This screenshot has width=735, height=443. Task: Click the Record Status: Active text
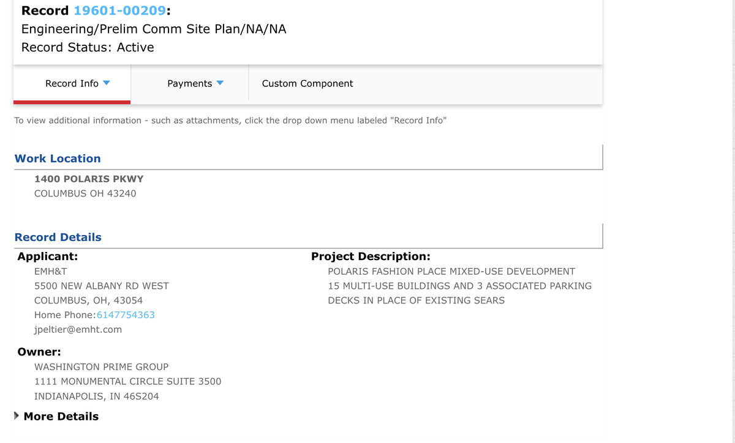click(x=88, y=47)
